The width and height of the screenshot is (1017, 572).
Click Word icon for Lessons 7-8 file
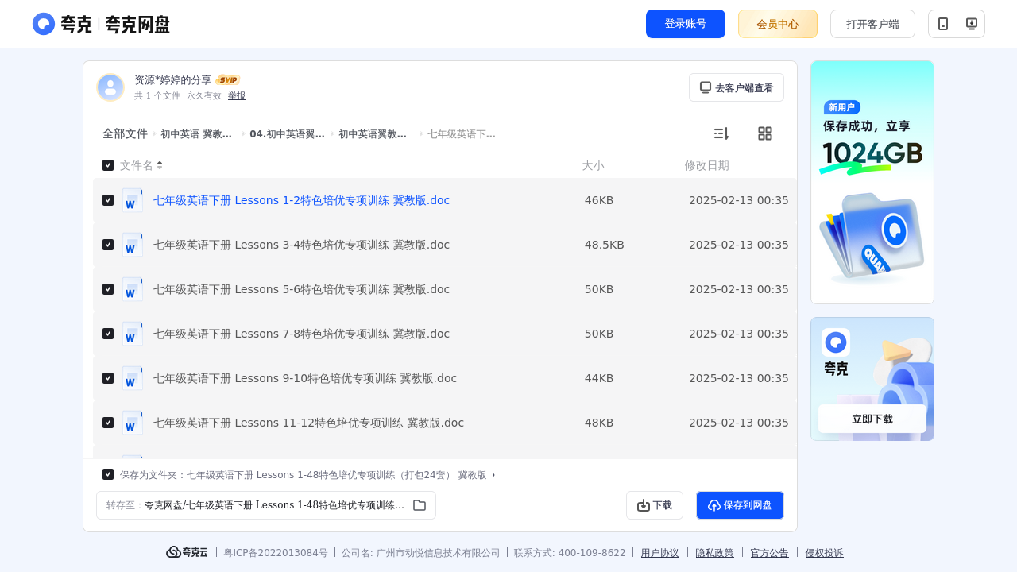tap(133, 334)
